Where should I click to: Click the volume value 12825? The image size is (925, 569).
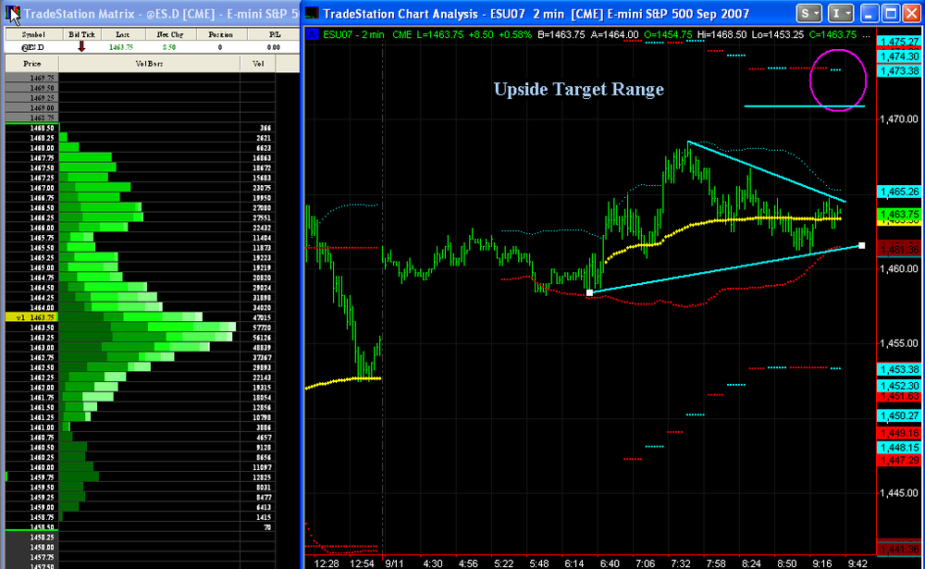coord(262,476)
